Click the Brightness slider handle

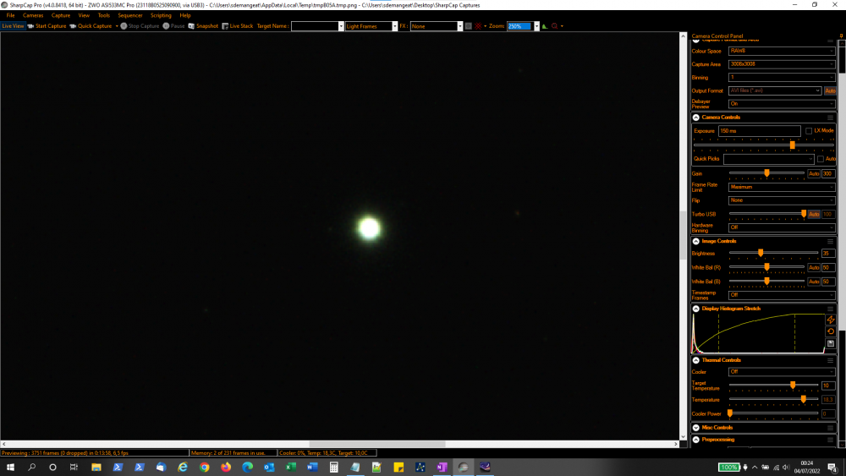(761, 253)
